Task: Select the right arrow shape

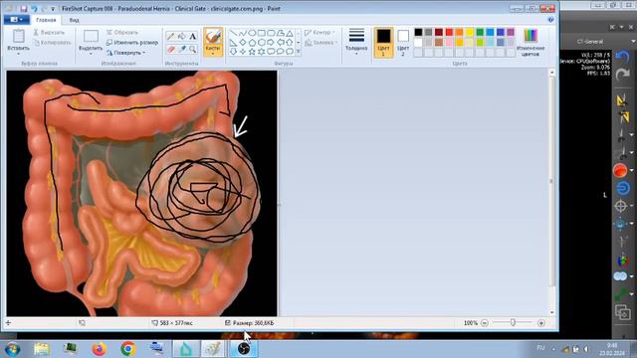Action: pyautogui.click(x=271, y=42)
